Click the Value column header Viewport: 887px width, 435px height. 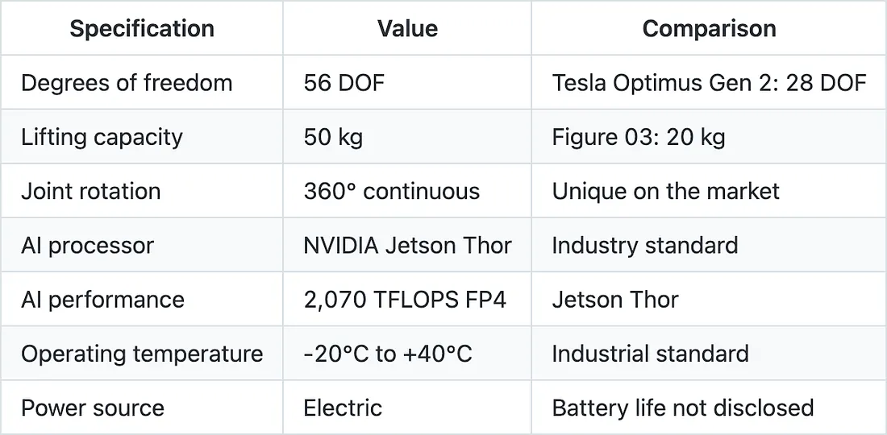click(407, 29)
